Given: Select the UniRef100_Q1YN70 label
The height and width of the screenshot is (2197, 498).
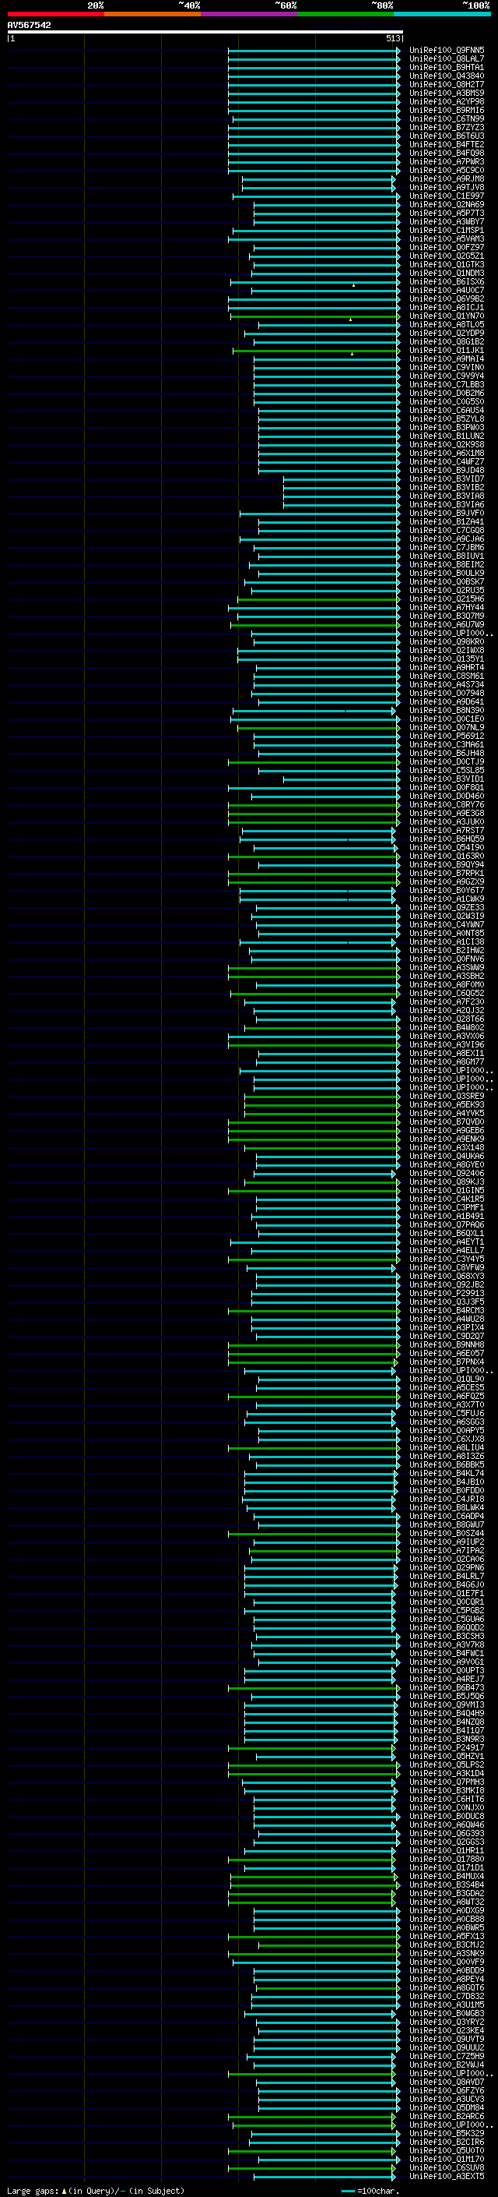Looking at the screenshot, I should pos(447,316).
